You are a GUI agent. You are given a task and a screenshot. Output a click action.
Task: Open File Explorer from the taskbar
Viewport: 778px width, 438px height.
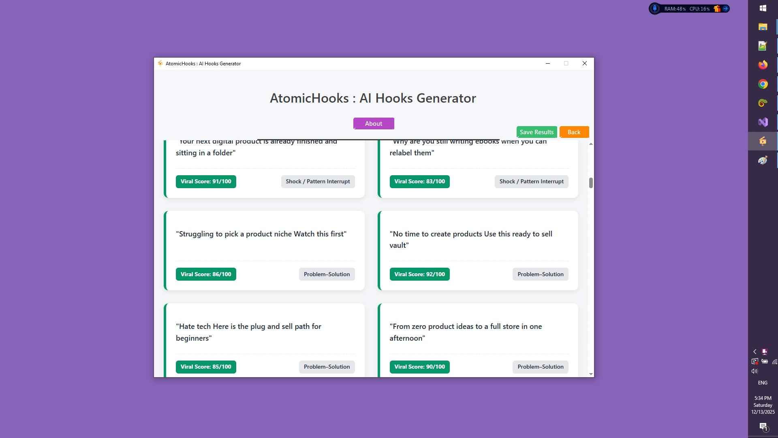tap(763, 27)
